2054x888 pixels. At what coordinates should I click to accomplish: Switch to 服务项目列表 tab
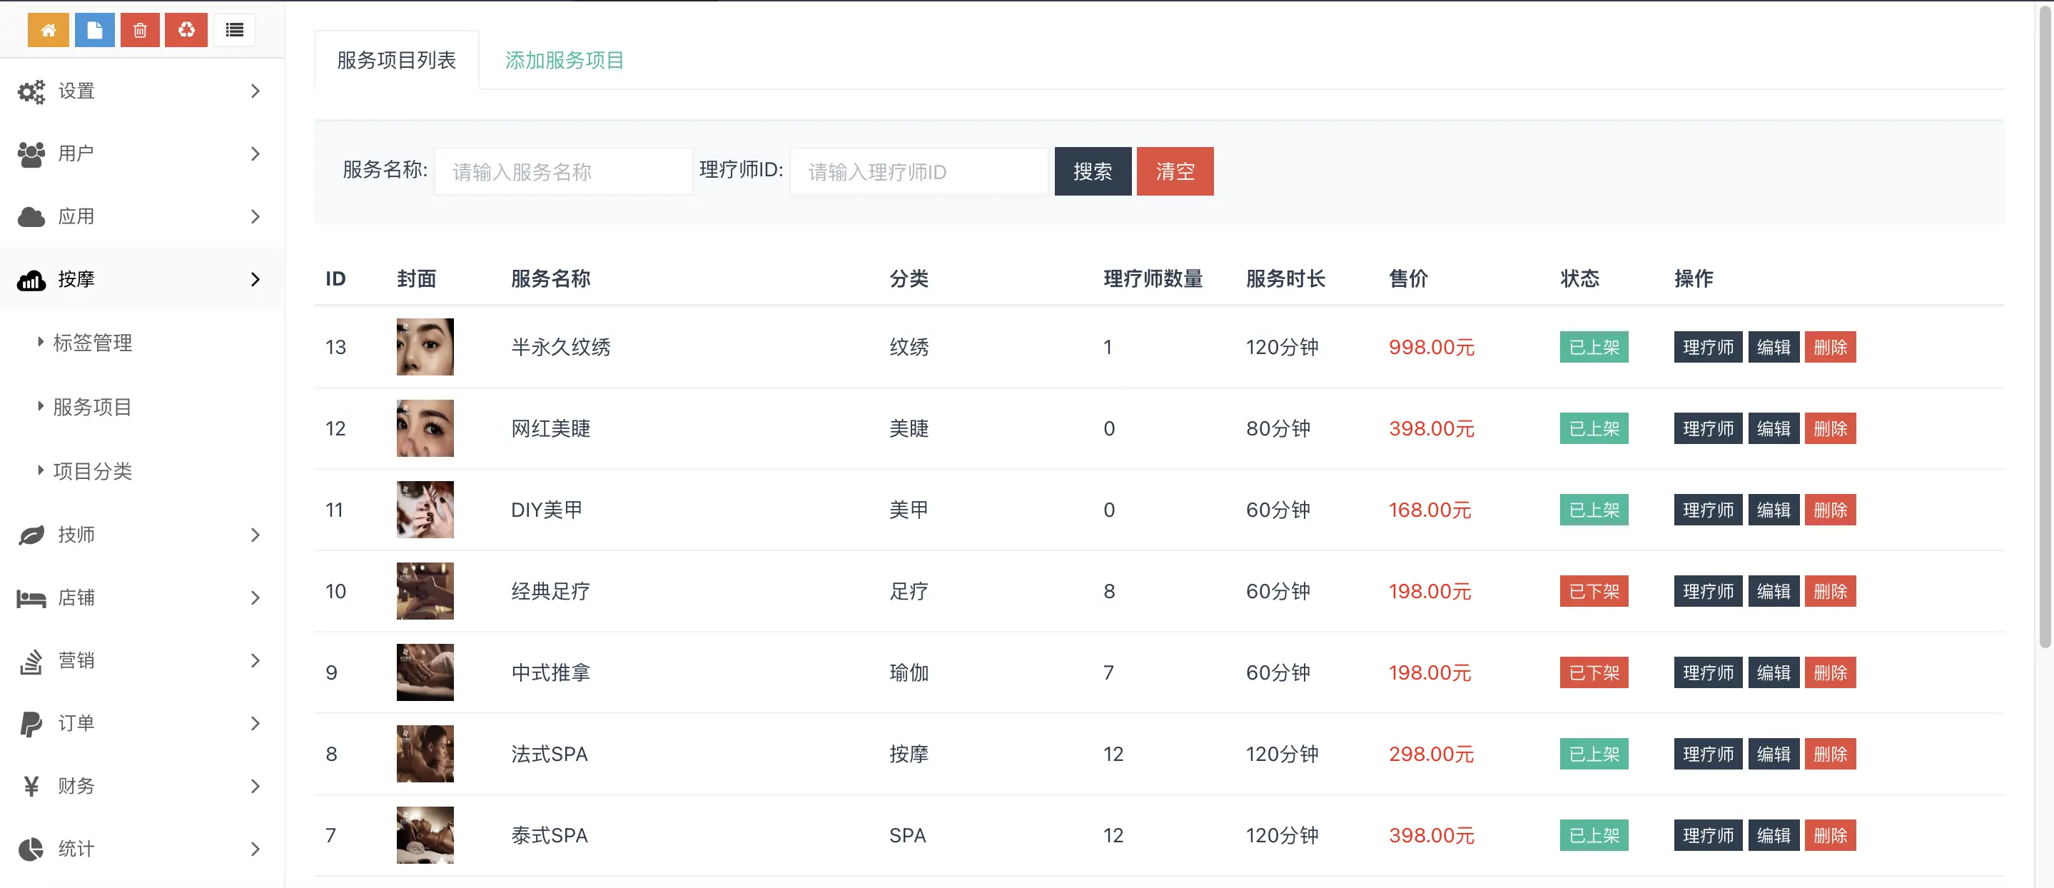[x=396, y=60]
